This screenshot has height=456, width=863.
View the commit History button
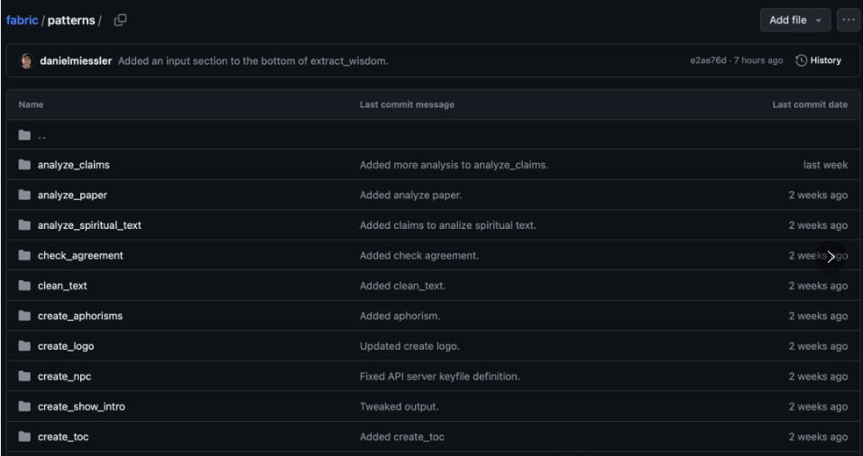(x=819, y=60)
